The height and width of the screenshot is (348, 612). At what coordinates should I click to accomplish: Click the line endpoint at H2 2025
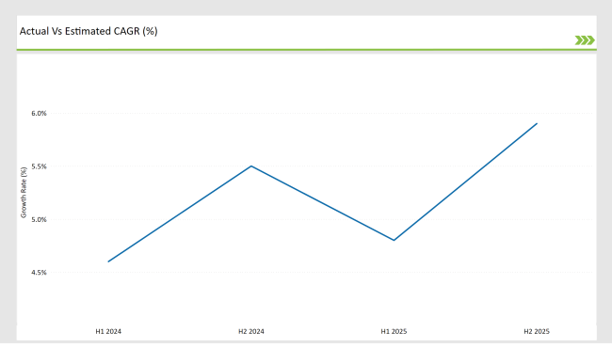pos(537,123)
